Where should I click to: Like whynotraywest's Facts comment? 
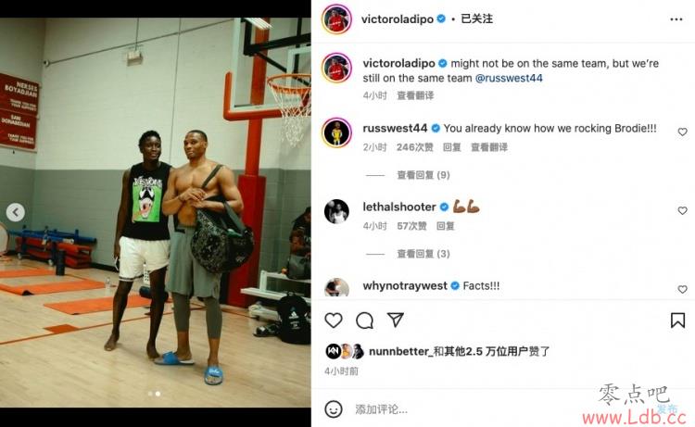click(683, 289)
